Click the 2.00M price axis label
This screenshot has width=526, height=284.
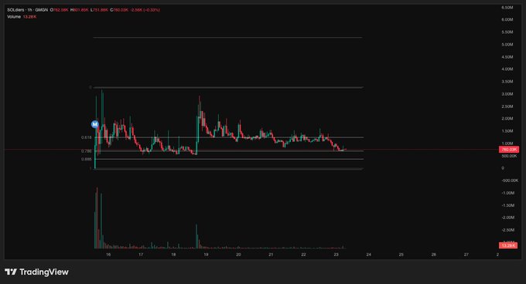507,119
